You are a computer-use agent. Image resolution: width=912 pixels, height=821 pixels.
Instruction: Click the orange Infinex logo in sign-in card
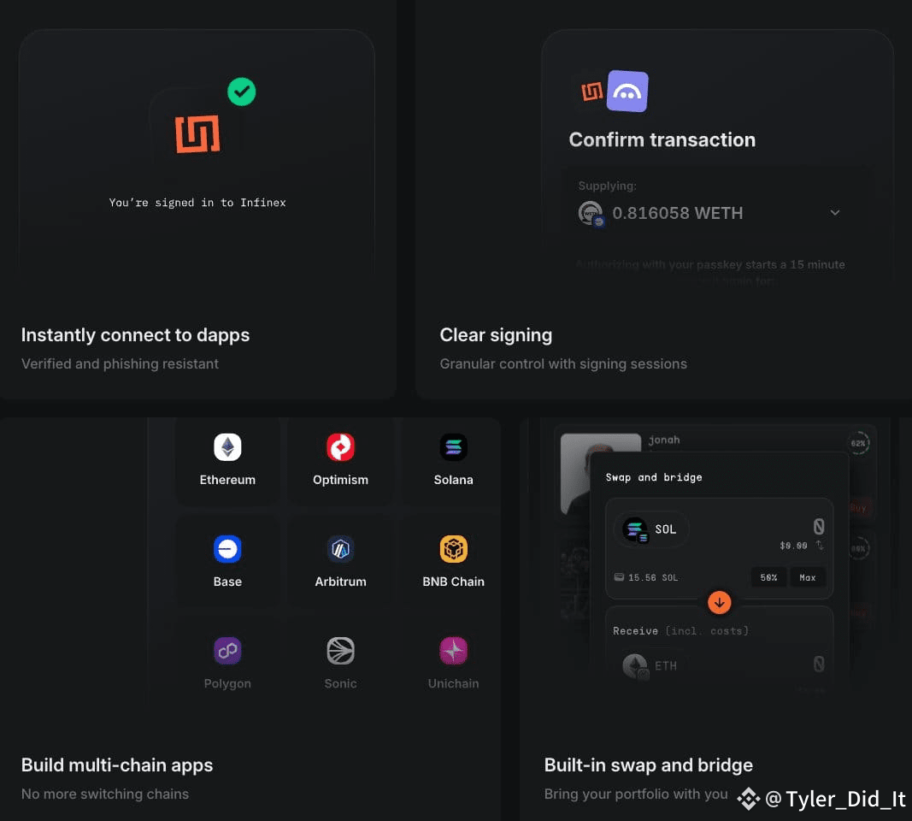[197, 133]
